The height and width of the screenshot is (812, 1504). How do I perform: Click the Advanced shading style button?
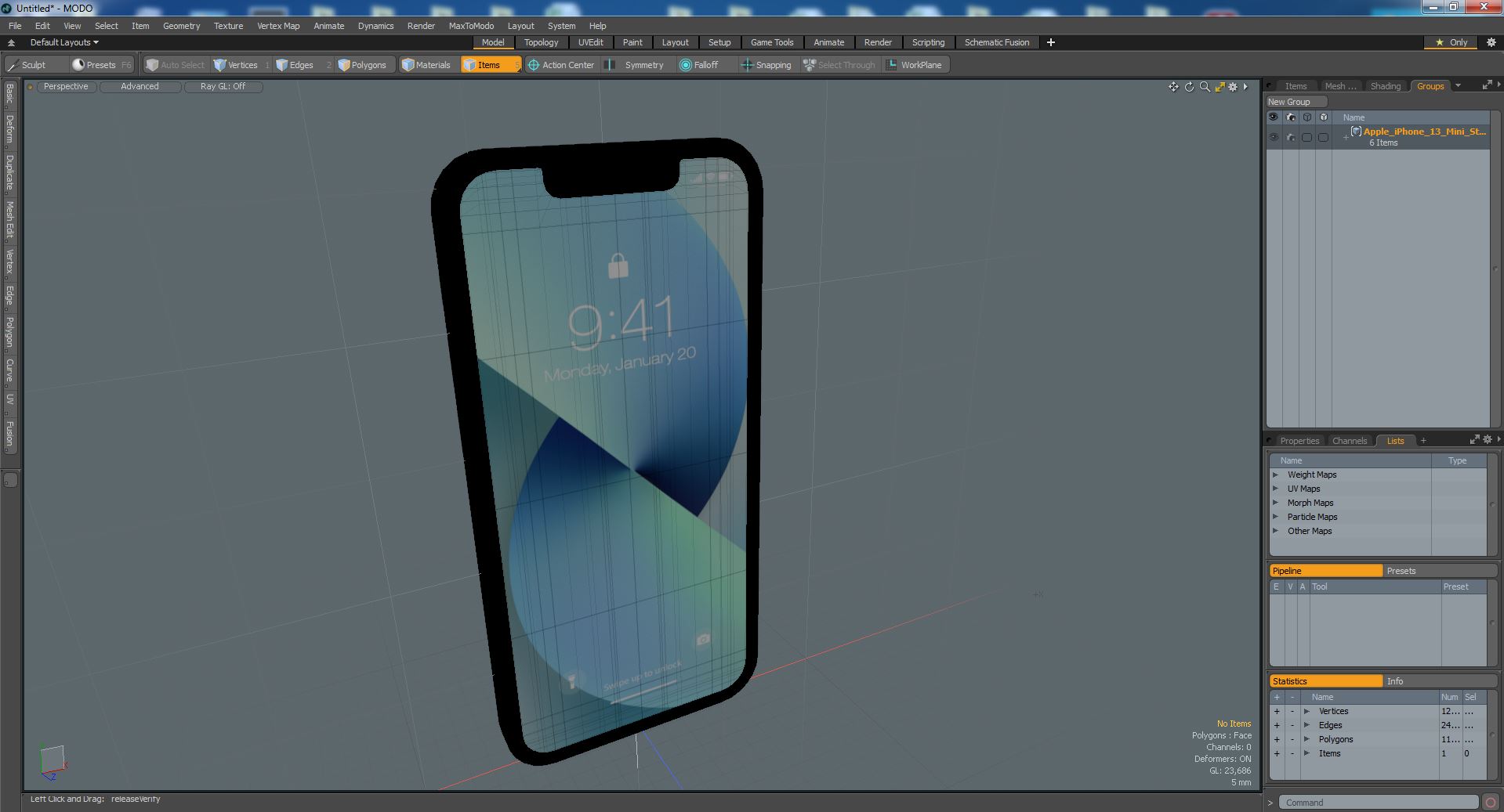click(x=140, y=87)
